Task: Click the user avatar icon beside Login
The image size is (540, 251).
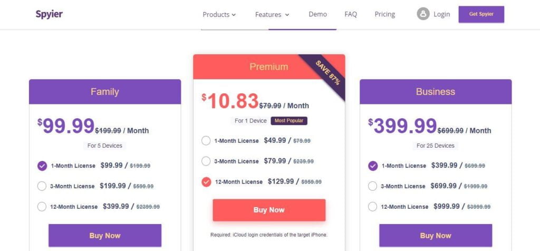Action: tap(423, 14)
